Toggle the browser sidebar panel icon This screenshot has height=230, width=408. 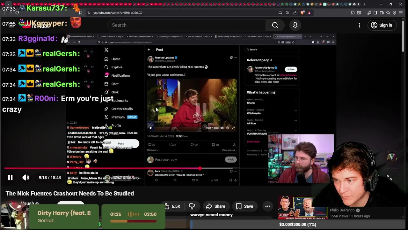click(x=375, y=13)
